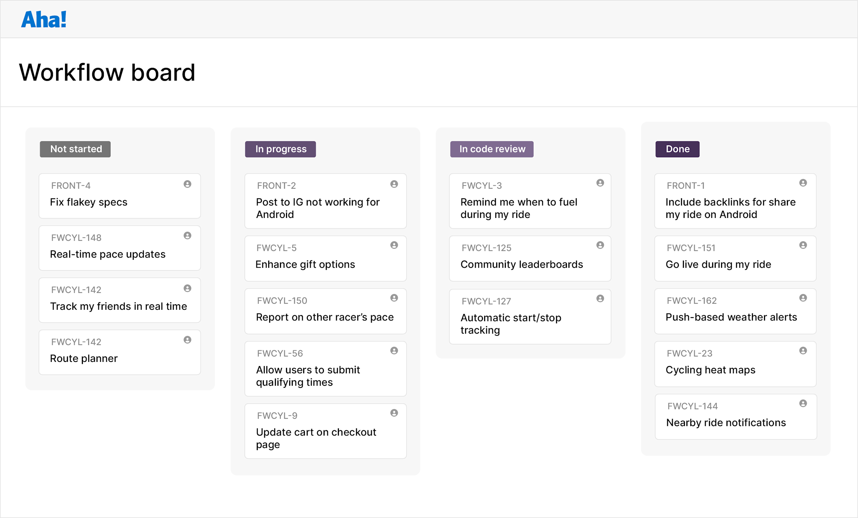The image size is (858, 518).
Task: Click the Not started status pill
Action: pos(75,149)
